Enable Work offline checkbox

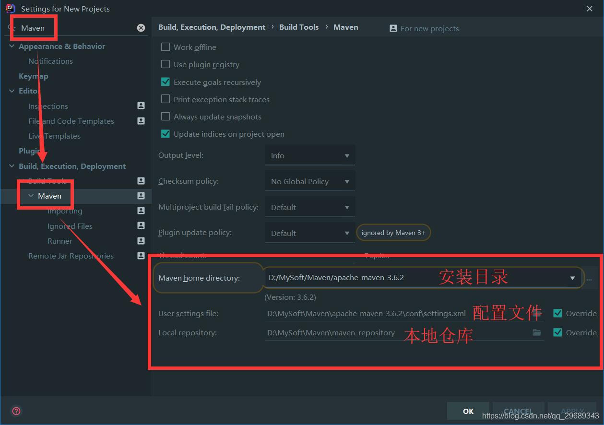(166, 47)
